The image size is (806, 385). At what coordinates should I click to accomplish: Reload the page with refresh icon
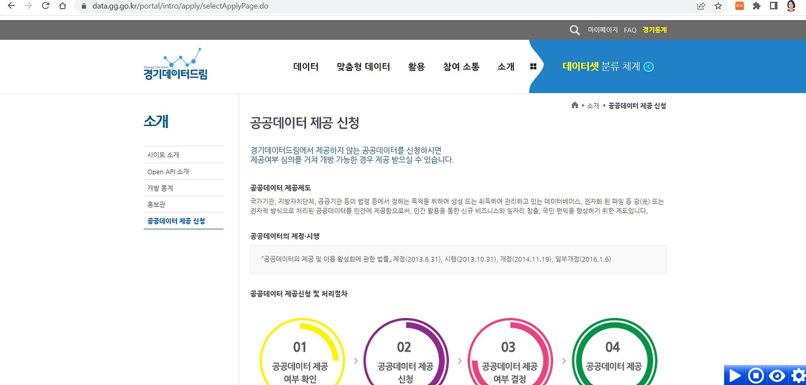[x=45, y=6]
